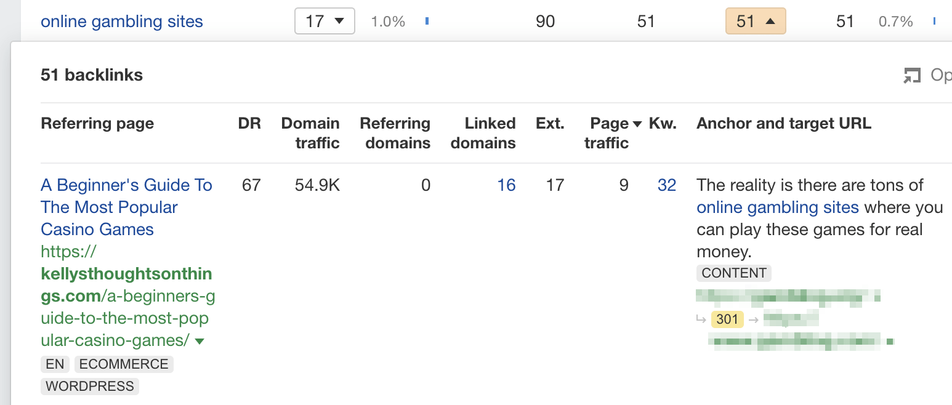The height and width of the screenshot is (405, 952).
Task: Click the CONTENT placement tag
Action: tap(733, 273)
